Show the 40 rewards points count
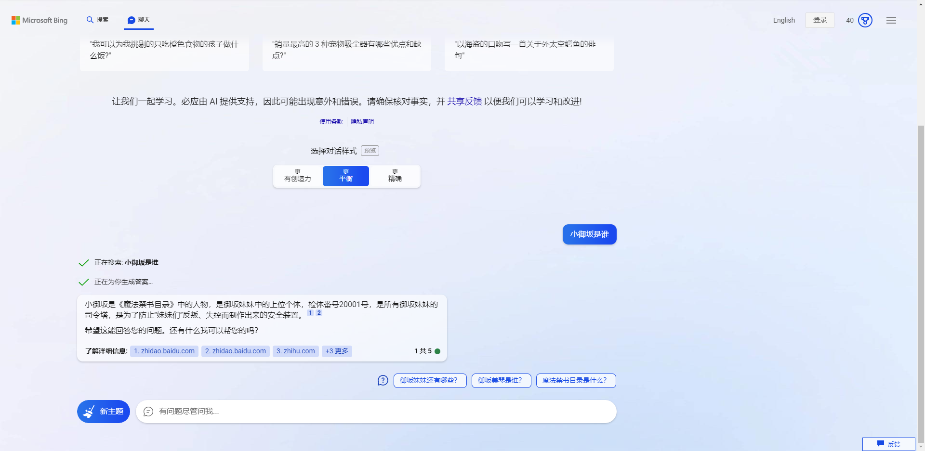925x451 pixels. coord(850,20)
